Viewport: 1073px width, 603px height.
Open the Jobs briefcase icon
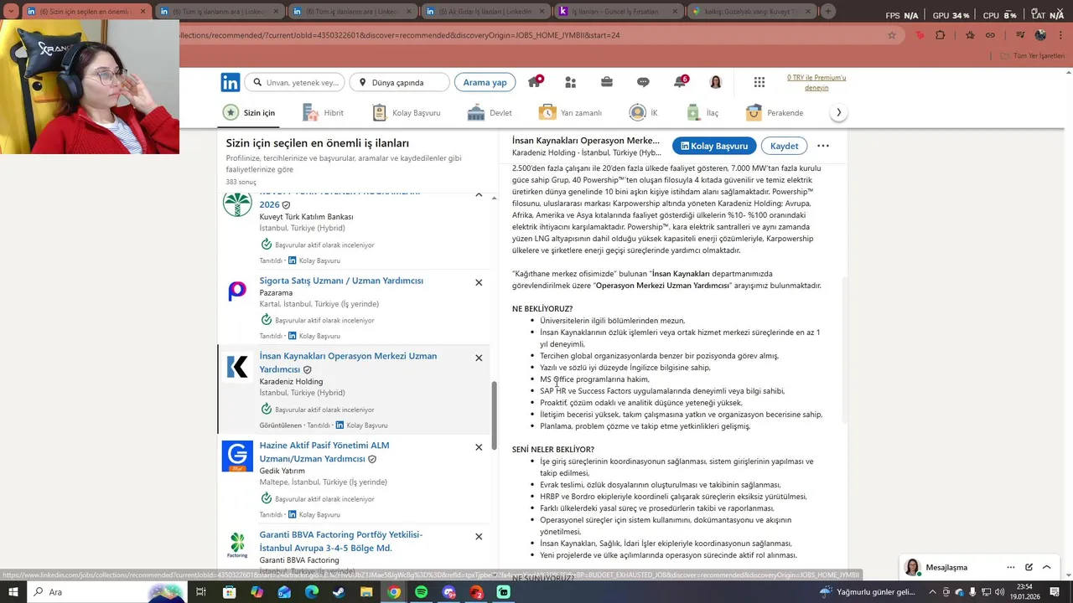pos(607,82)
